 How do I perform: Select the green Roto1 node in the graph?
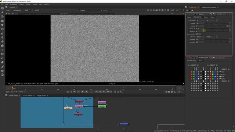pos(102,106)
